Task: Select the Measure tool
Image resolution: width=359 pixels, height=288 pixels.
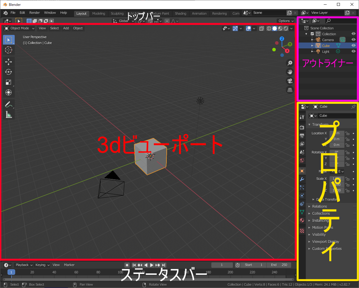Action: 9,115
